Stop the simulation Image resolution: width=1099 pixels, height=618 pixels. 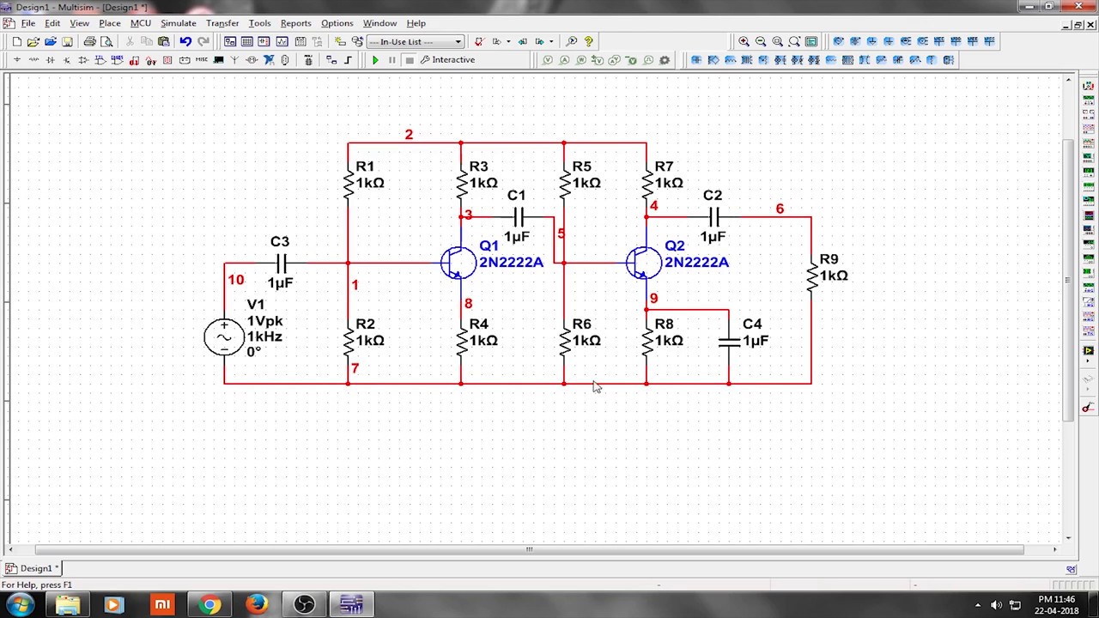pyautogui.click(x=410, y=60)
